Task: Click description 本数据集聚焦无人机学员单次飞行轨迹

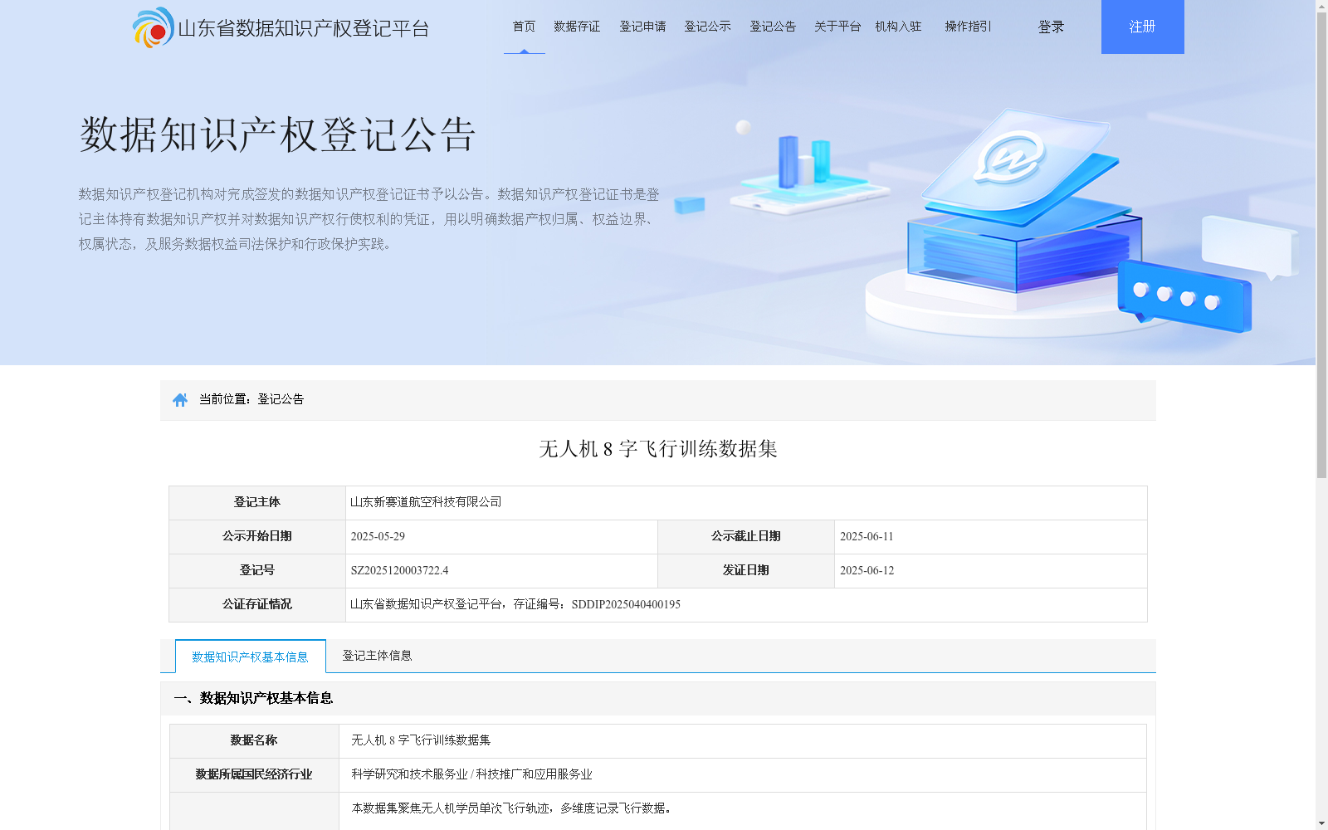Action: click(x=511, y=808)
